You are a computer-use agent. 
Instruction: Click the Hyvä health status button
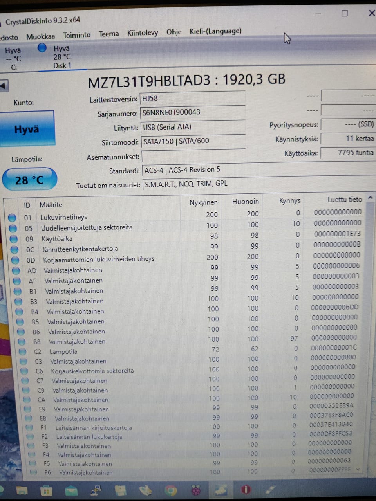pos(27,129)
